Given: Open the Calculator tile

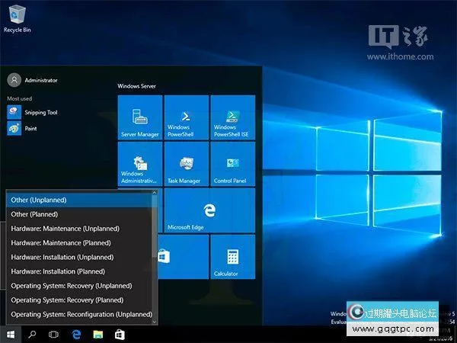Looking at the screenshot, I should [232, 257].
